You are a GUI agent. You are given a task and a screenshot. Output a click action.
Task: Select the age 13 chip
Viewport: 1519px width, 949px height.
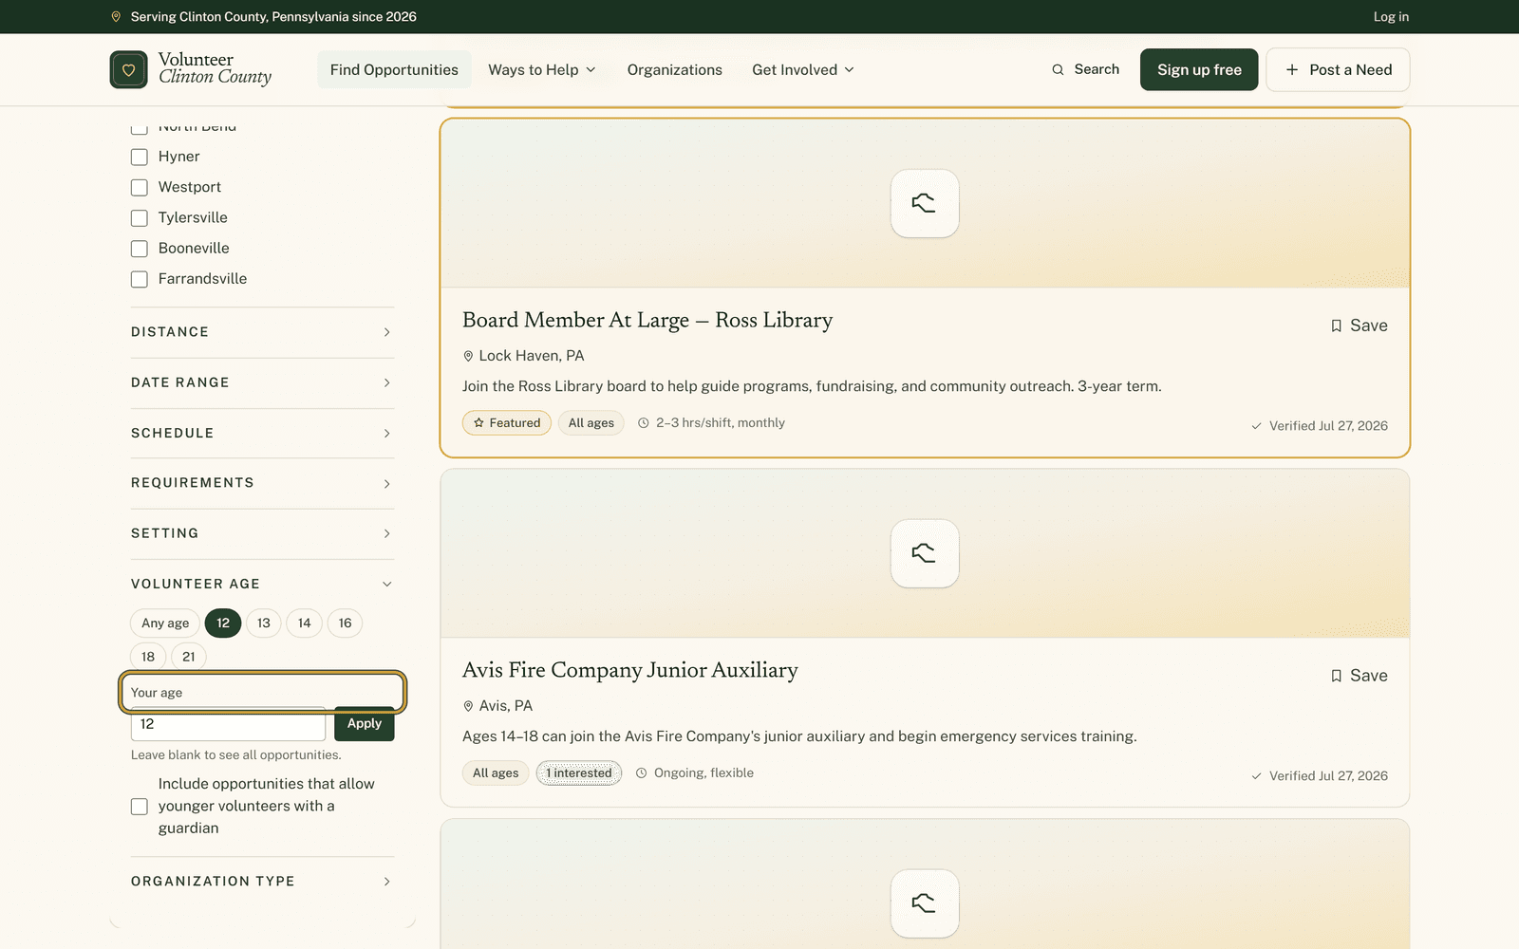click(264, 623)
